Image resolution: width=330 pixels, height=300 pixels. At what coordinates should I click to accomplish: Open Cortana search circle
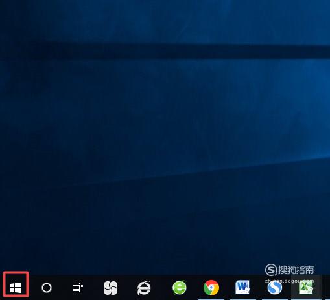click(x=47, y=288)
